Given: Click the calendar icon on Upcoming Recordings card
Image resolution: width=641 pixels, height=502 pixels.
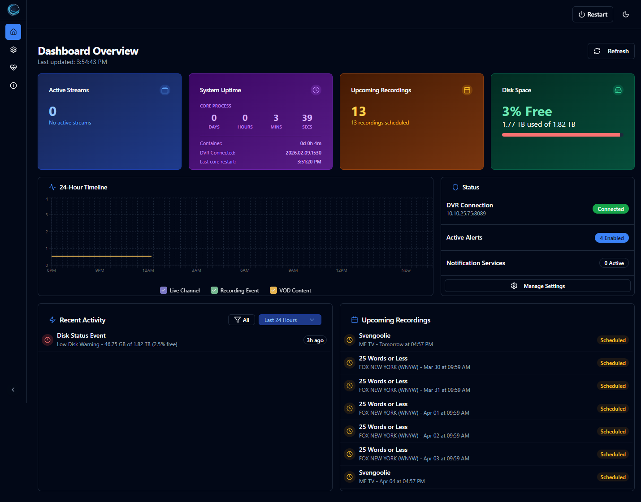Looking at the screenshot, I should (467, 90).
